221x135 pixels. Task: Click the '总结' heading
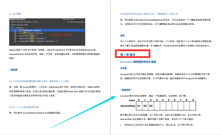pos(122,36)
